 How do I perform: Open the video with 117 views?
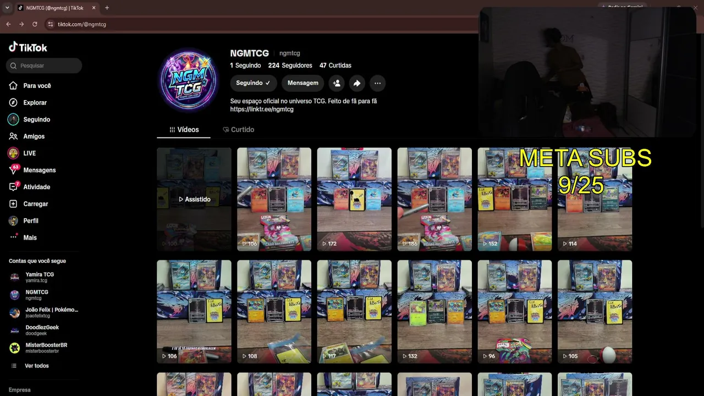point(354,312)
